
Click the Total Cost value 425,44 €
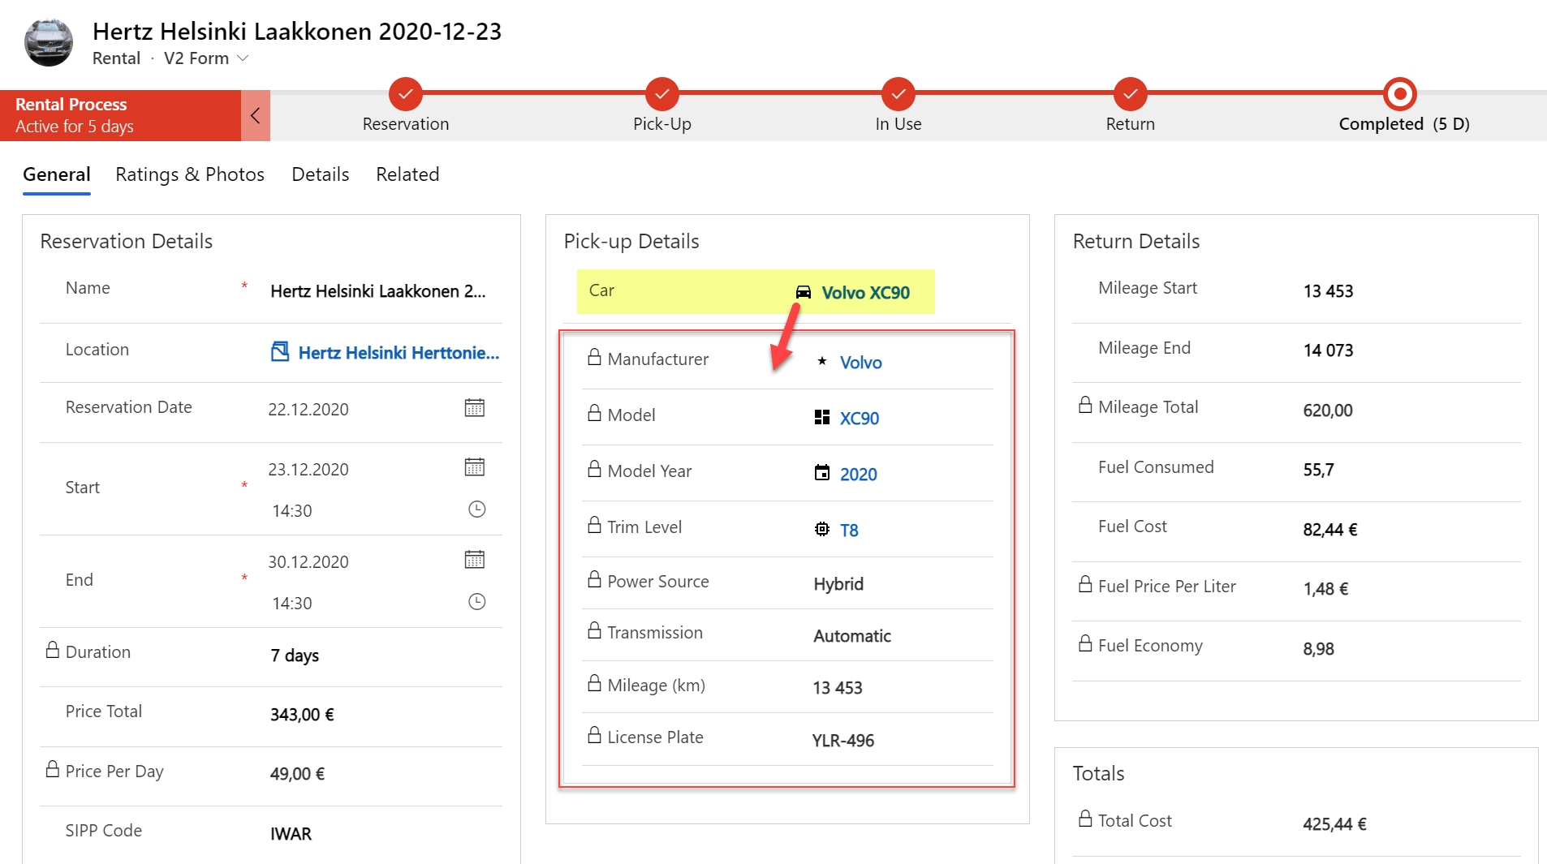pos(1334,824)
